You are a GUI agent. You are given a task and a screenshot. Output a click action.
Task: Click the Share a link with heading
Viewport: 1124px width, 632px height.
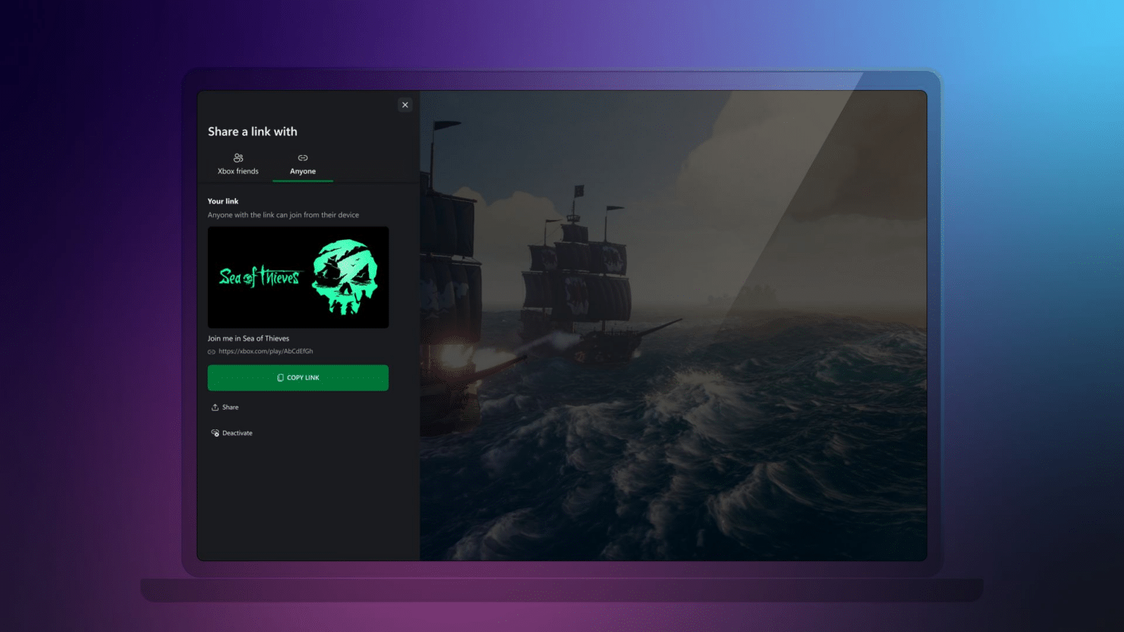pos(252,131)
